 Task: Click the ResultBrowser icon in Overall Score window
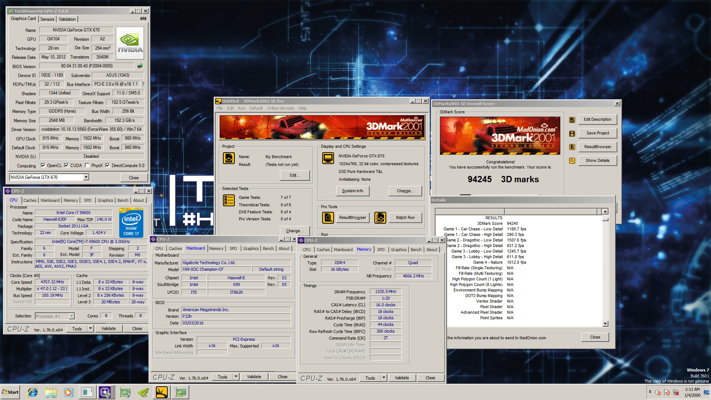tap(572, 147)
